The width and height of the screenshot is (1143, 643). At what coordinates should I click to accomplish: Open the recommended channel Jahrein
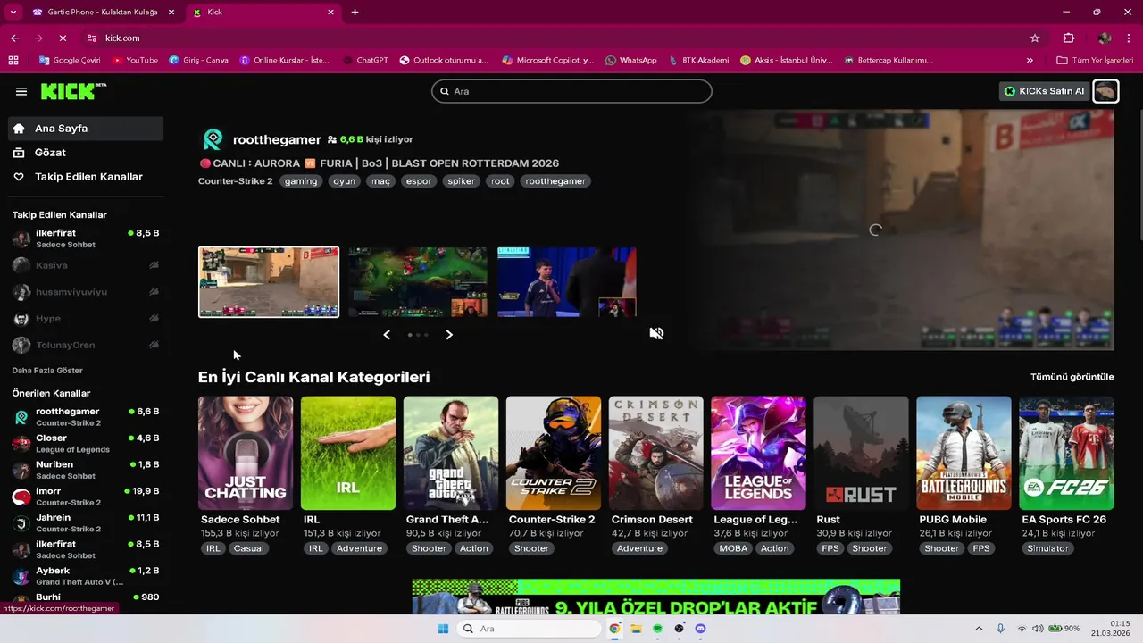[86, 523]
